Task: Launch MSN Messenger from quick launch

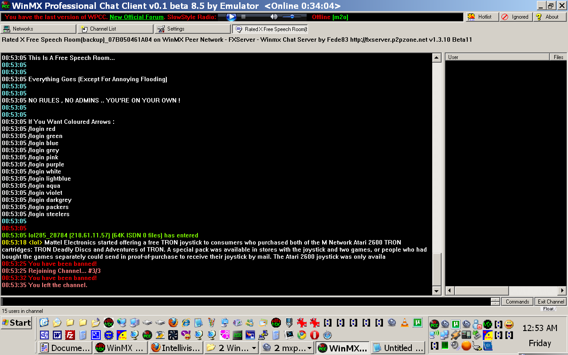Action: [249, 323]
